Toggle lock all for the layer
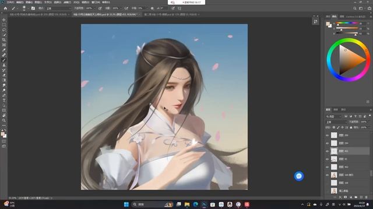The width and height of the screenshot is (373, 209). [x=351, y=128]
